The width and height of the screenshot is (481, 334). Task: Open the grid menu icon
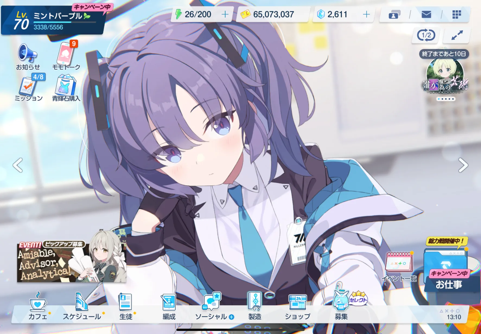457,14
